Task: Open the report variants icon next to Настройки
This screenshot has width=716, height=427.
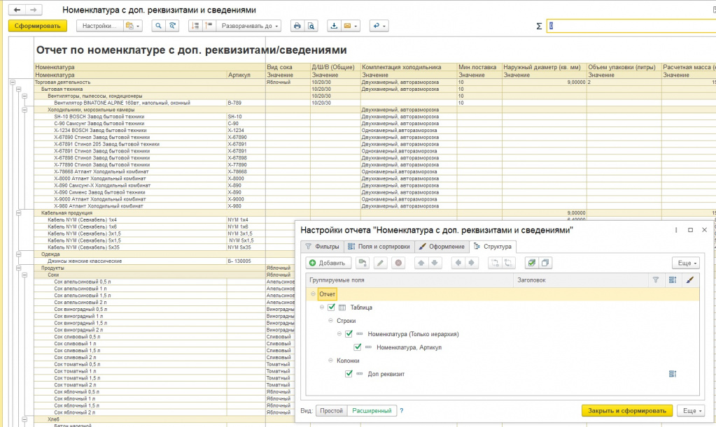Action: point(132,26)
